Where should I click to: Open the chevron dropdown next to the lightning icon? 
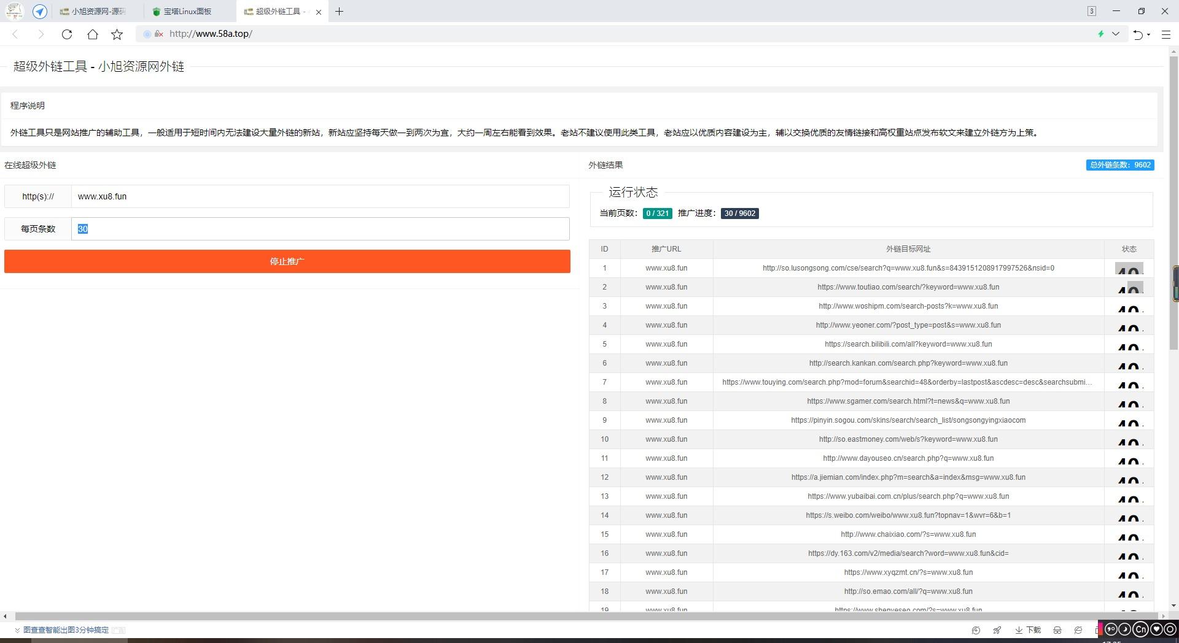(1116, 34)
